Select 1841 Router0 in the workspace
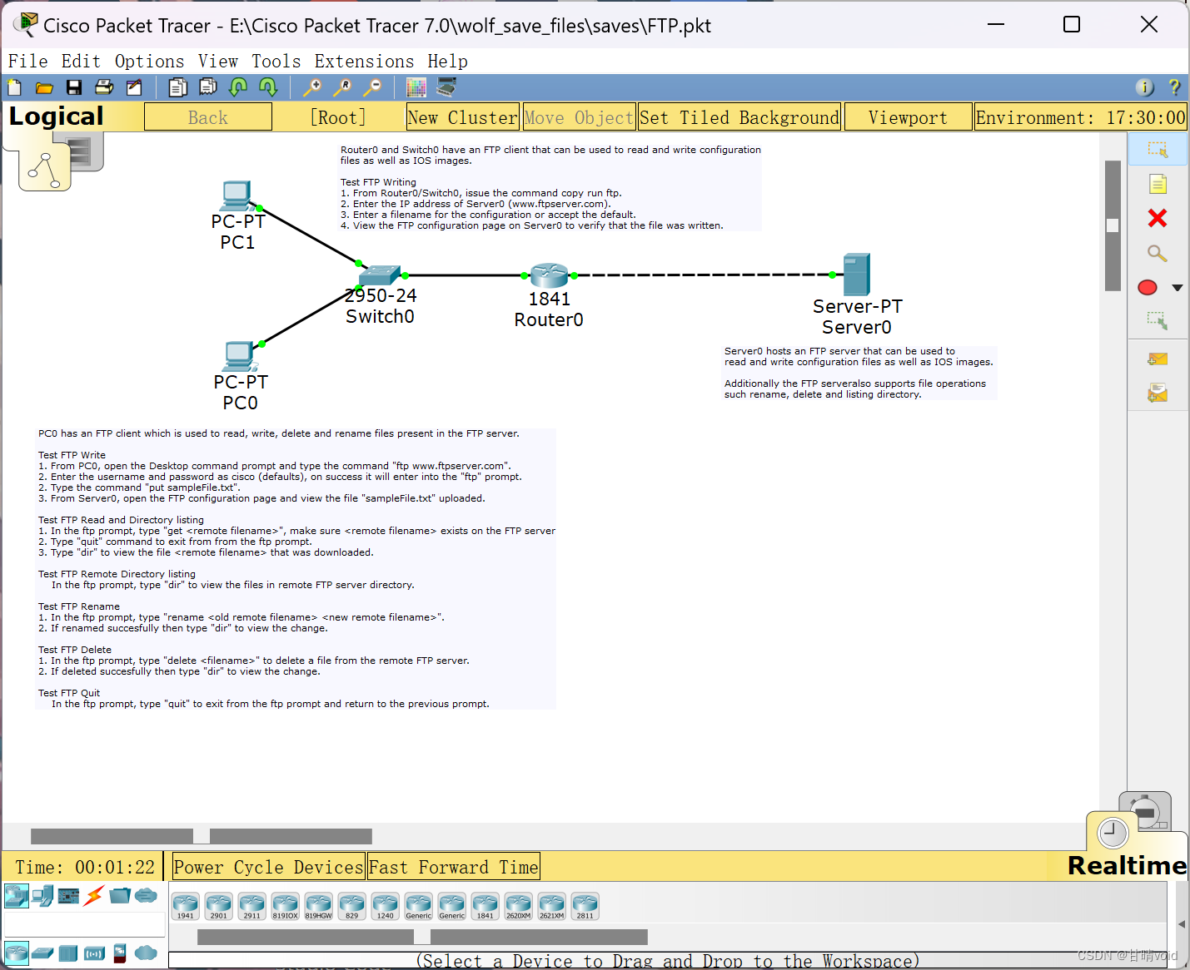Screen dimensions: 1190x970 pyautogui.click(x=550, y=275)
